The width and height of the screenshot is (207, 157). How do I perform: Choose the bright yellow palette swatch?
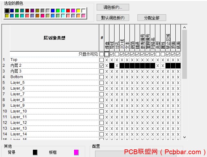(78, 11)
